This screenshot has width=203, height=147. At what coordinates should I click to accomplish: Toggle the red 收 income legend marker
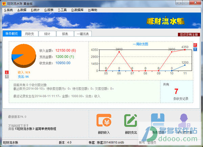[195, 45]
